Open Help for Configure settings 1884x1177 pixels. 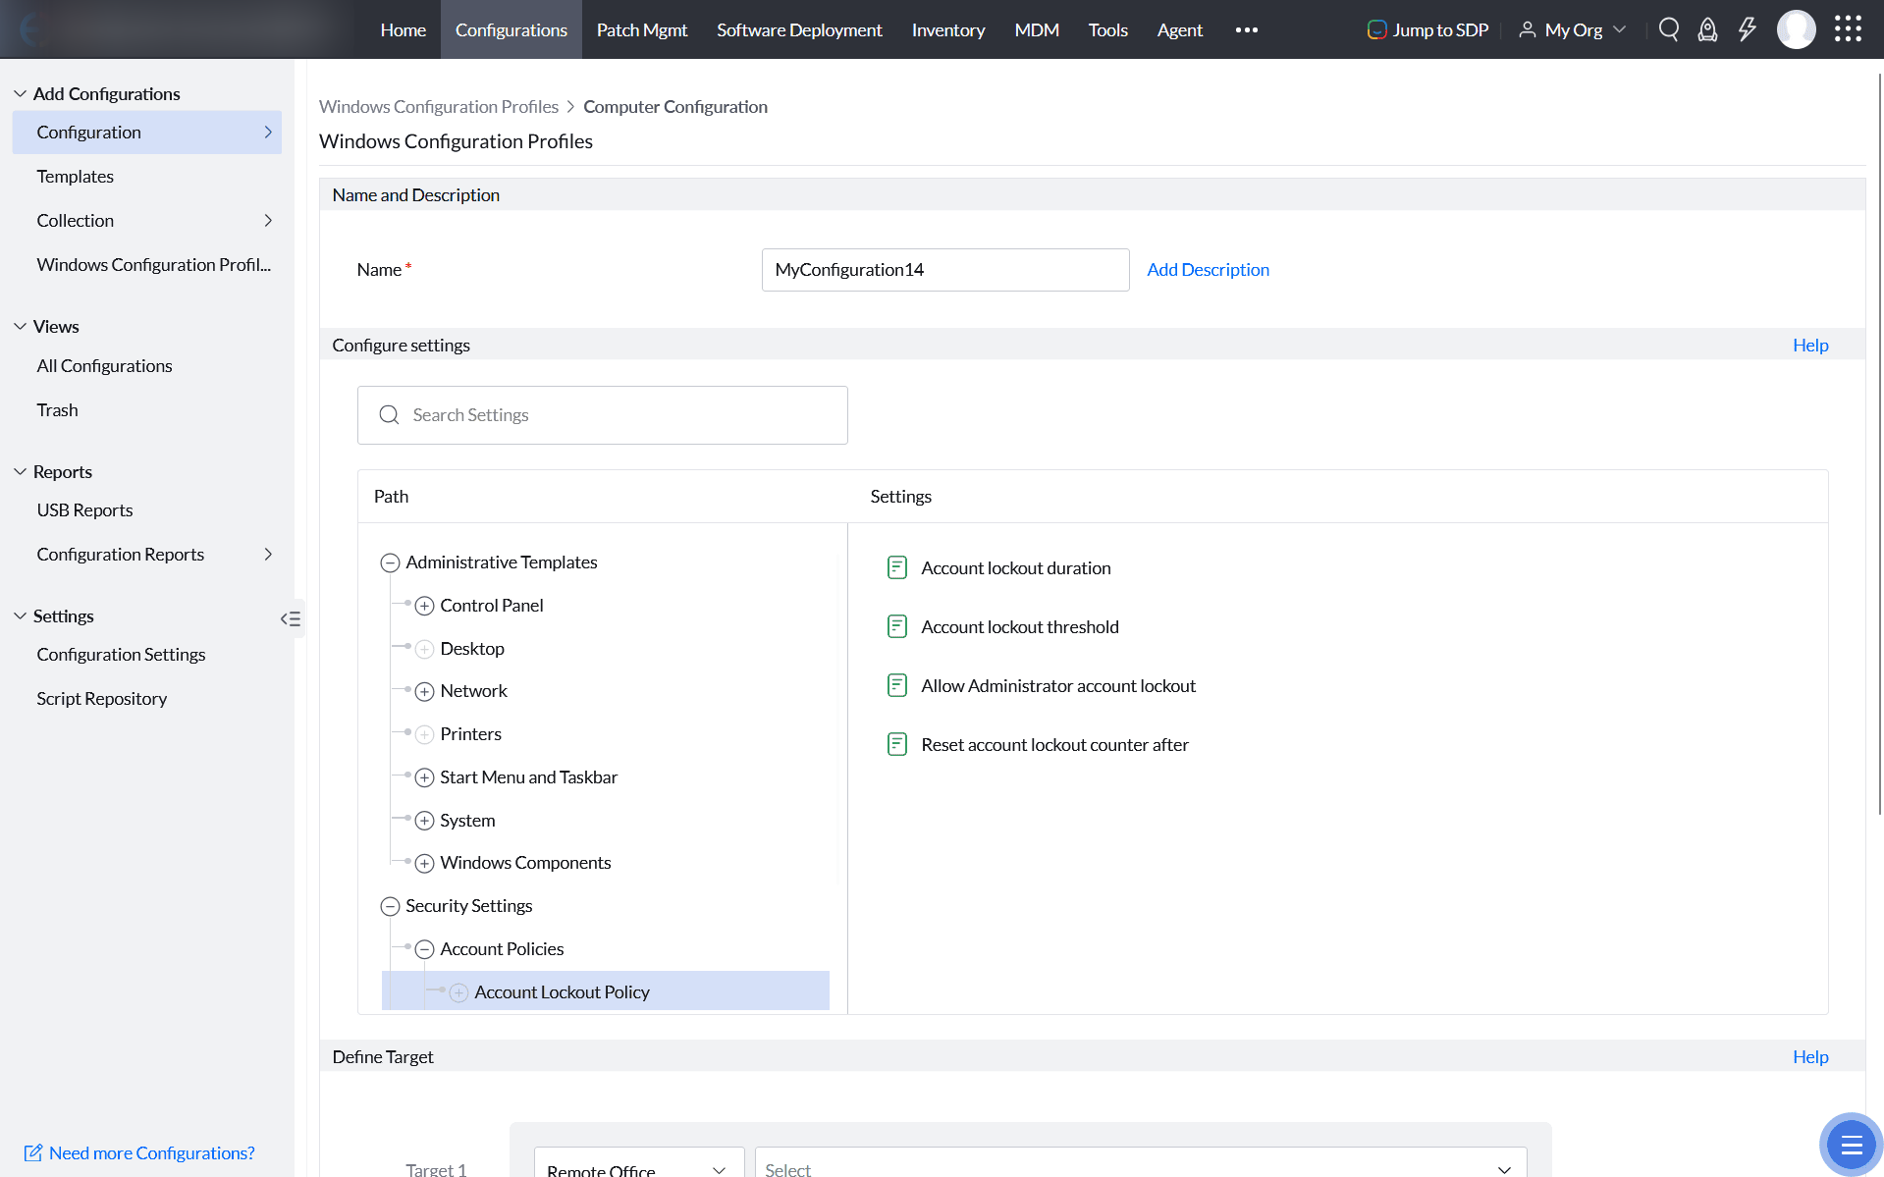1810,346
